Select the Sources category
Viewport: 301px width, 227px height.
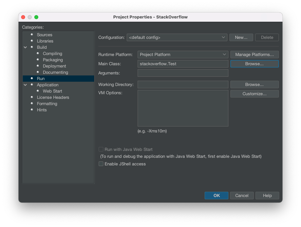pos(45,35)
